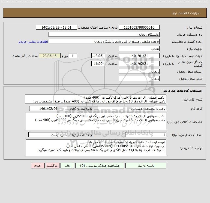This screenshot has width=210, height=203.
Task: Click the 'تاریخ نیاز به کالا:' label
Action: point(81,109)
